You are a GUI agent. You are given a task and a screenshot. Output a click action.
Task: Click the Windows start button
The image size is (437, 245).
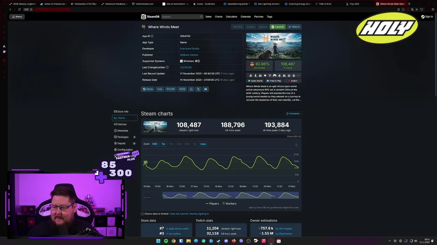[x=158, y=241]
